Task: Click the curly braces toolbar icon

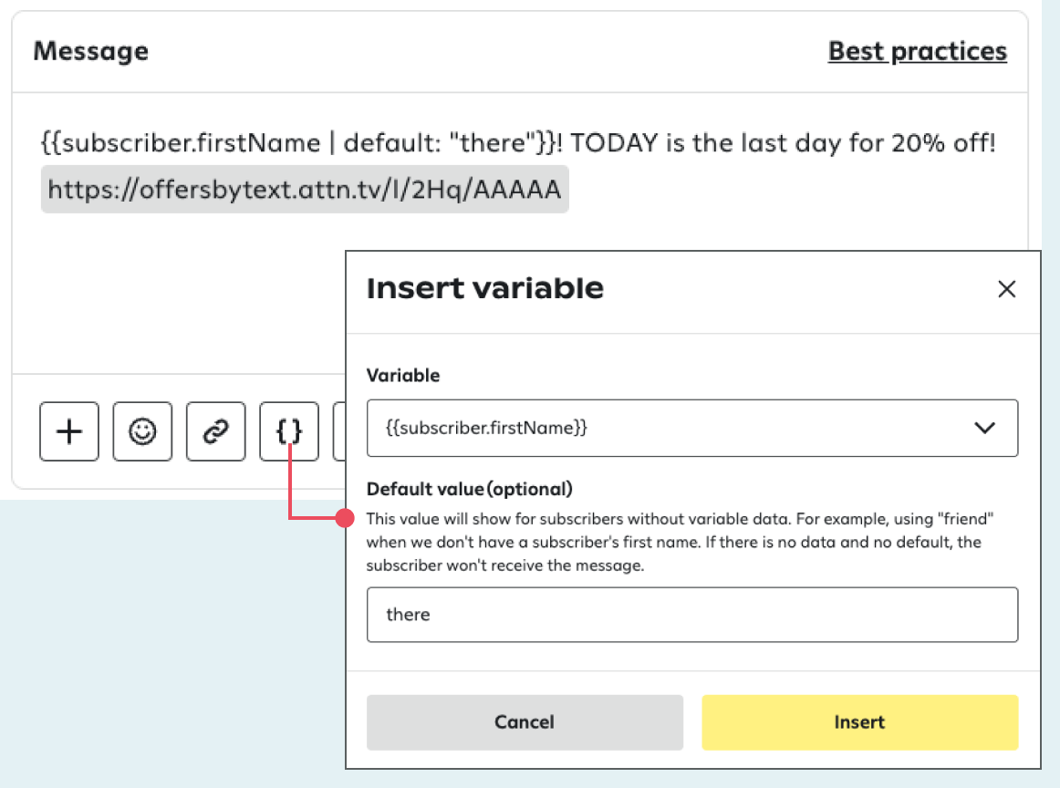Action: [289, 431]
